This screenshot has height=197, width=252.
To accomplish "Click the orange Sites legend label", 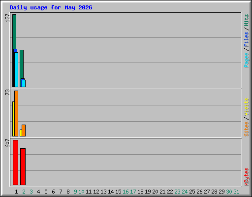I will pyautogui.click(x=246, y=129).
